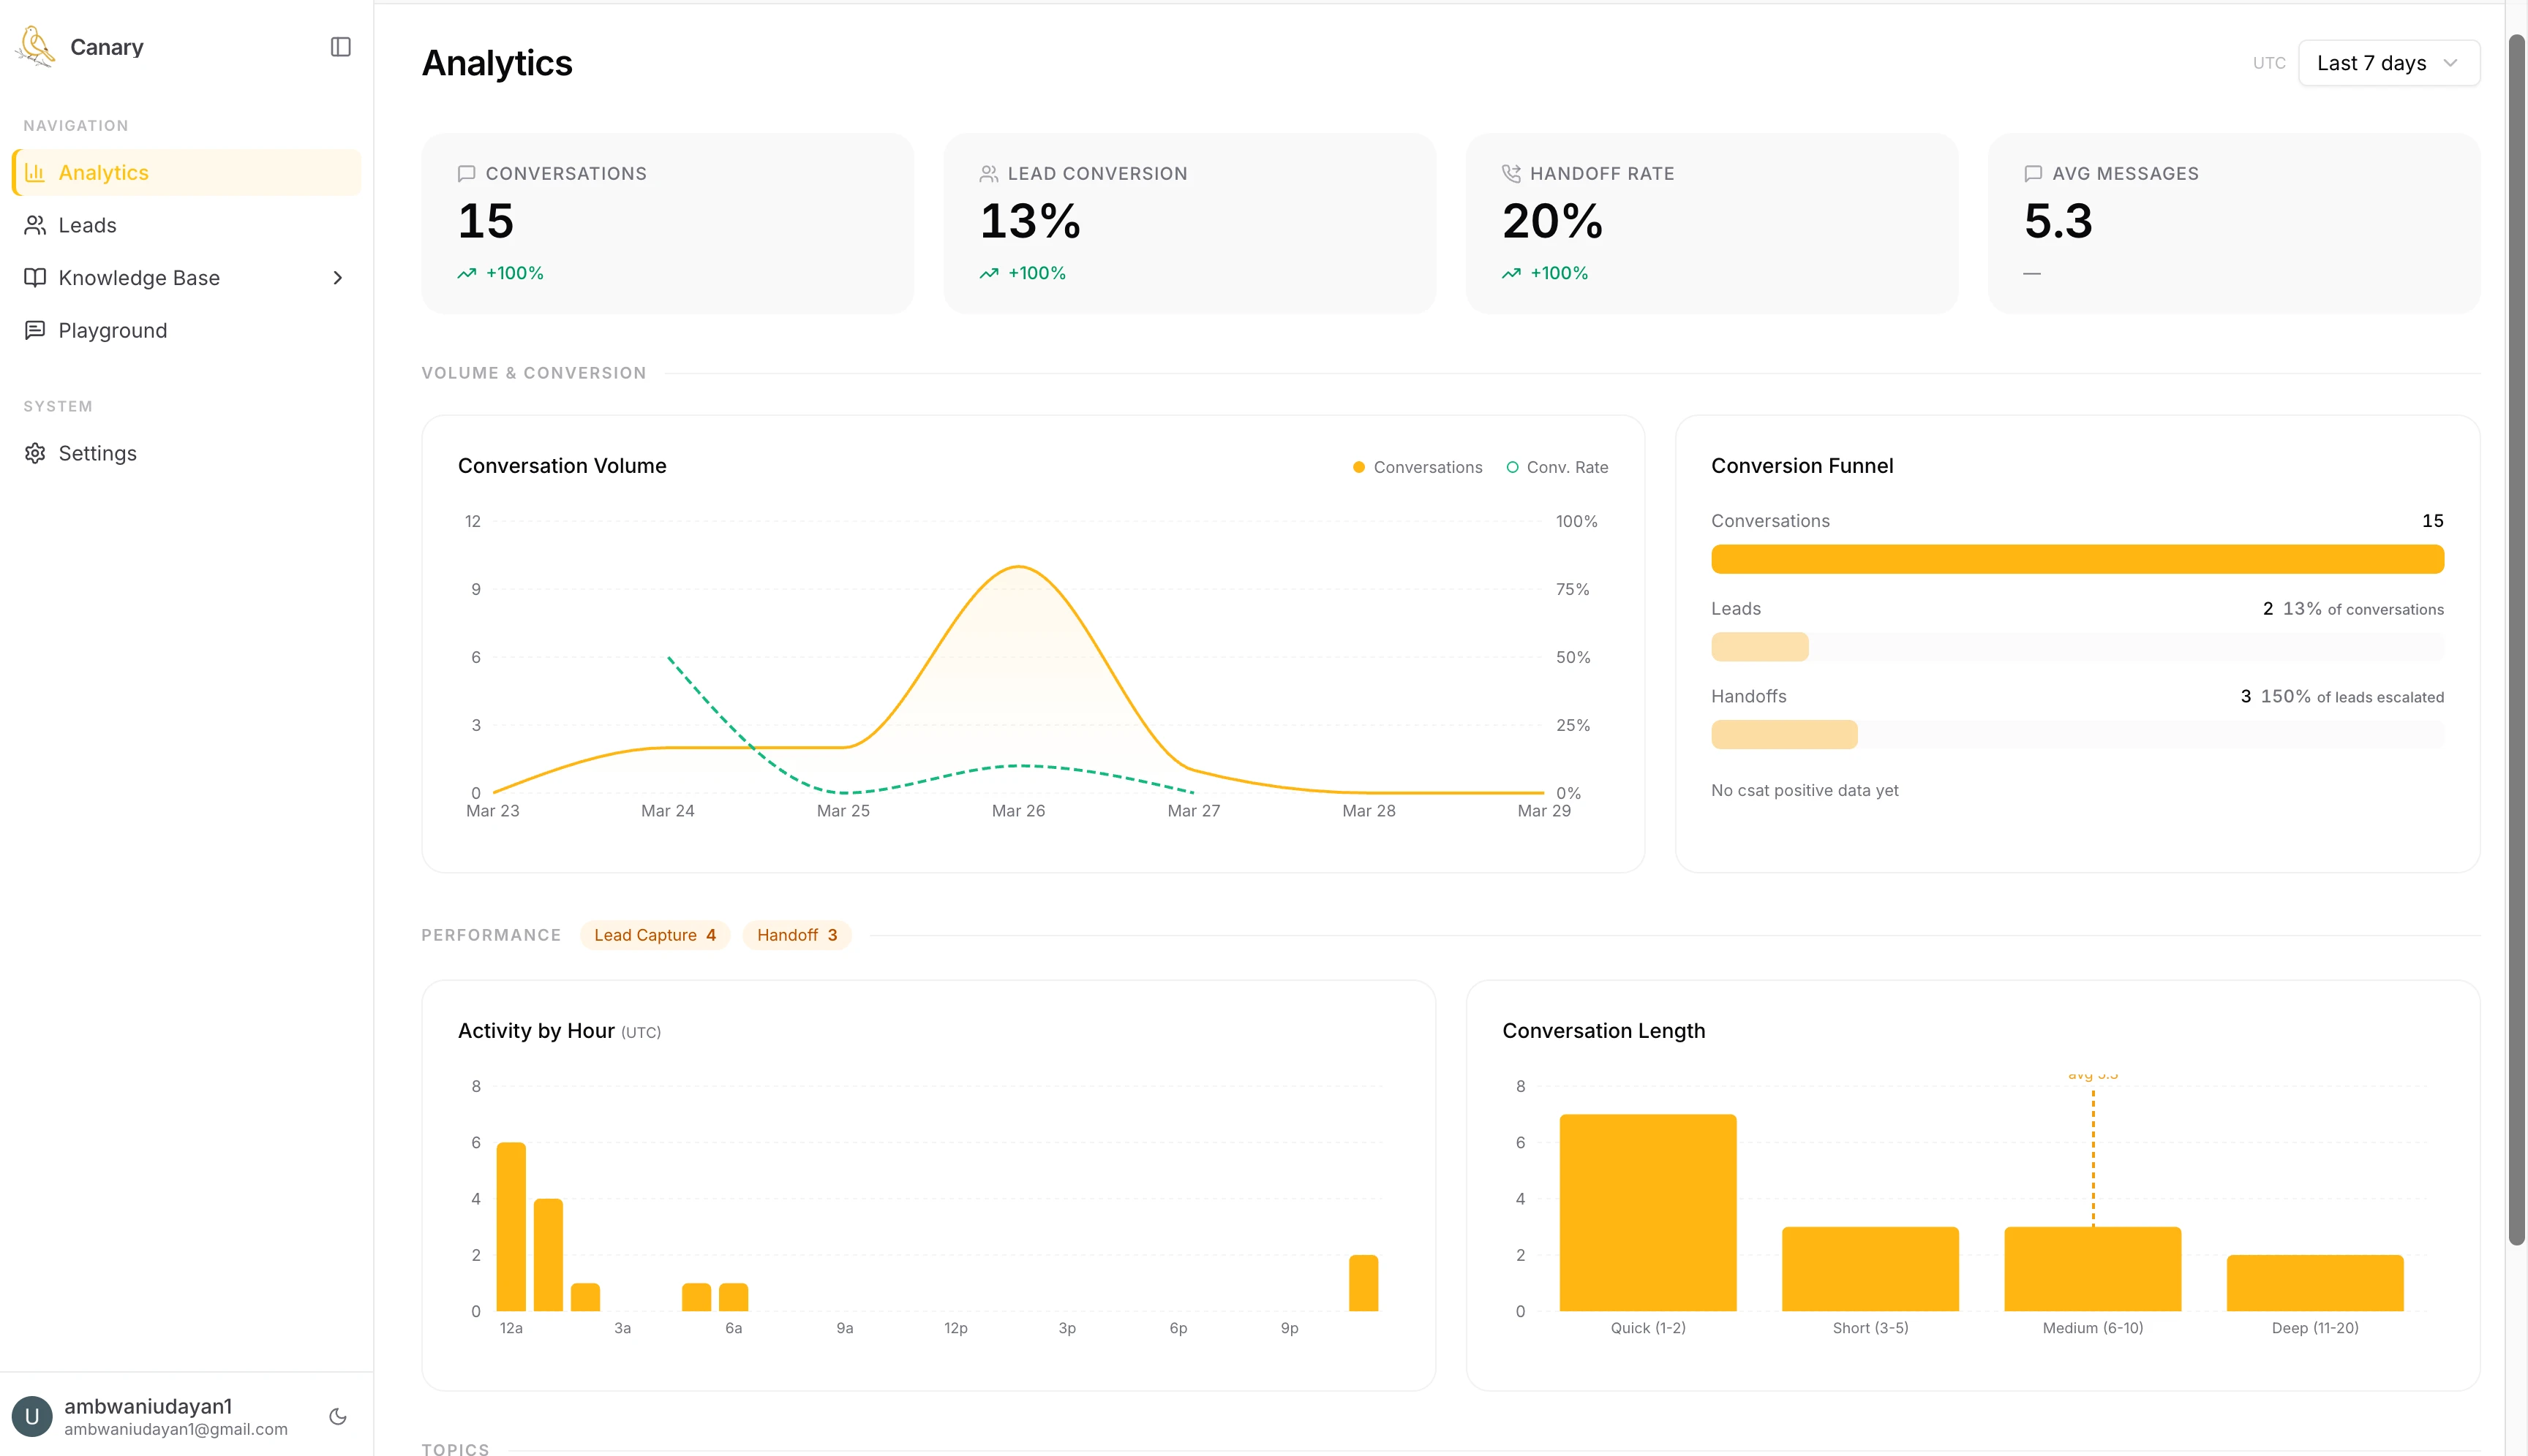Viewport: 2528px width, 1456px height.
Task: Click the Canary bird logo
Action: click(x=36, y=46)
